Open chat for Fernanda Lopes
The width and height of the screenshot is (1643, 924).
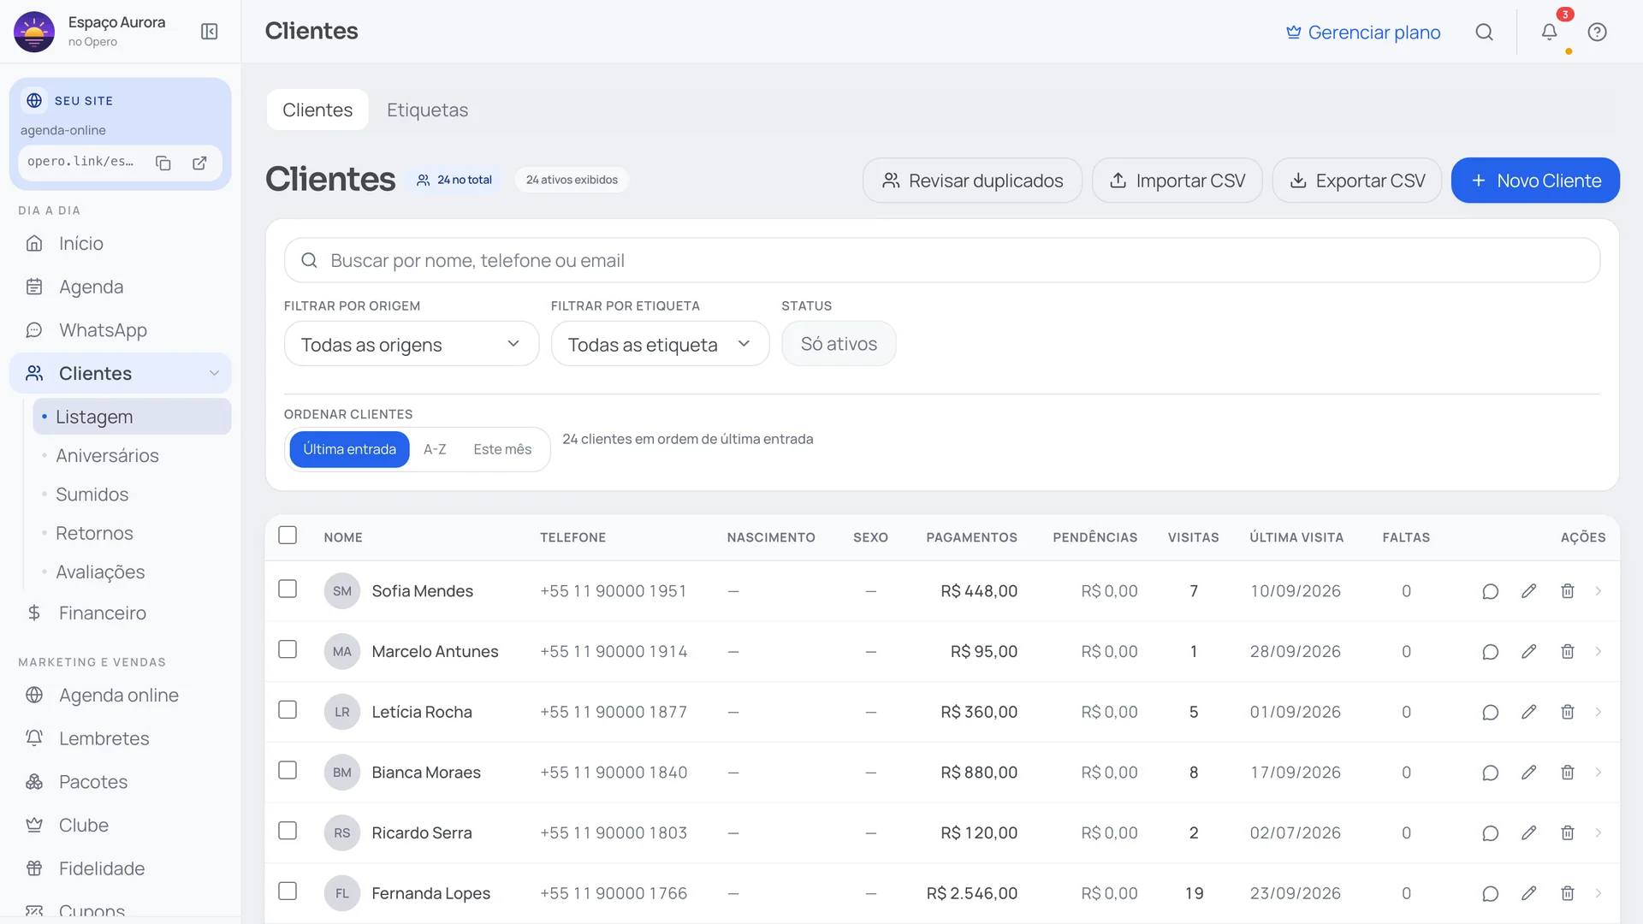[1490, 893]
